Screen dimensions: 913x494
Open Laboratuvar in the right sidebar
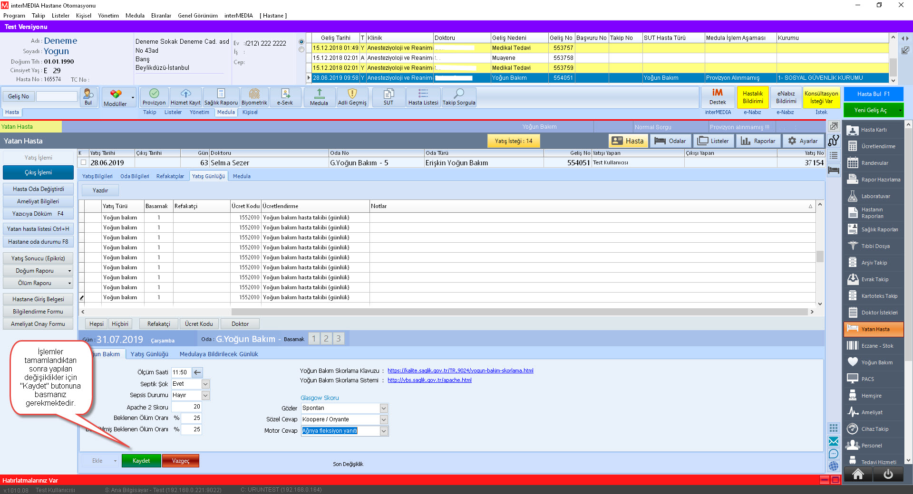[875, 196]
